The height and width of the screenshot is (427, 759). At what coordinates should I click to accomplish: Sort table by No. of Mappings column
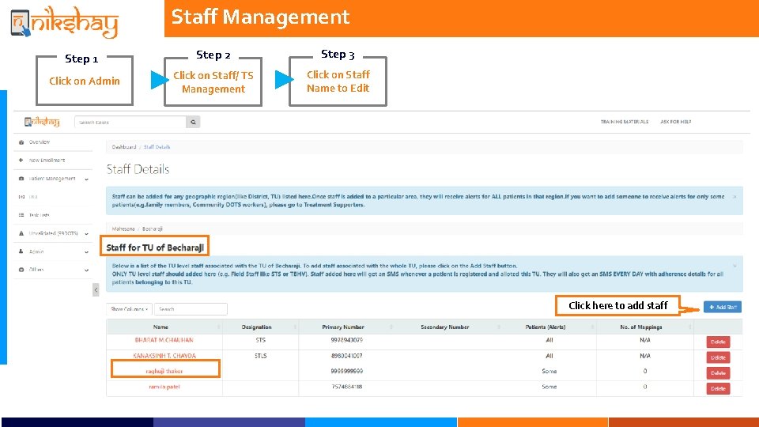click(x=645, y=327)
